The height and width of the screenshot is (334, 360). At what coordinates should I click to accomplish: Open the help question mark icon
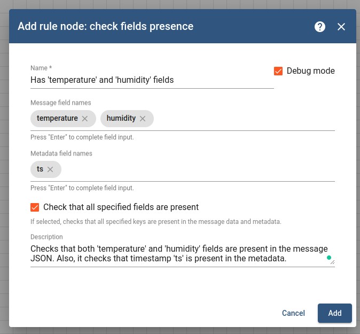point(320,27)
